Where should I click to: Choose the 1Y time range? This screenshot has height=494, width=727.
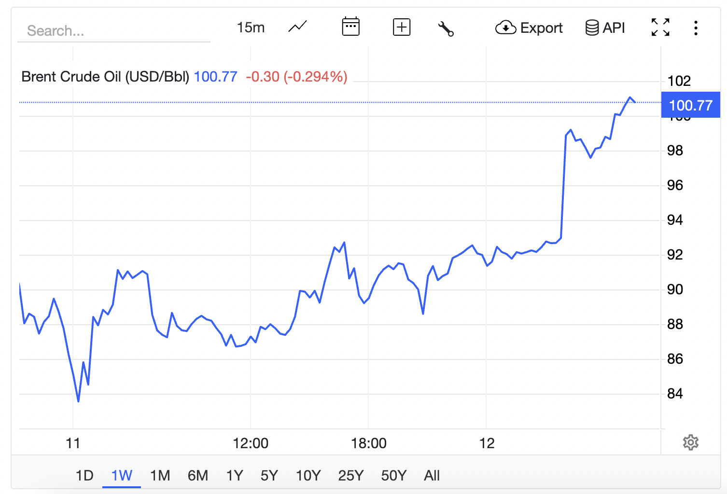[x=235, y=476]
